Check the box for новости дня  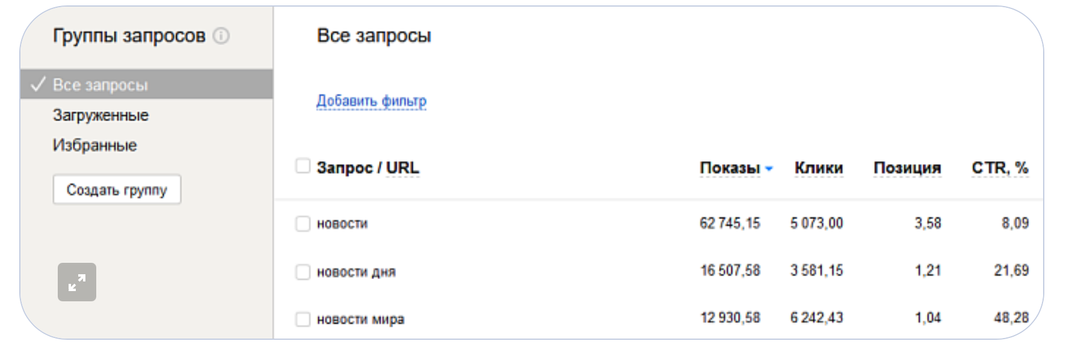click(303, 272)
